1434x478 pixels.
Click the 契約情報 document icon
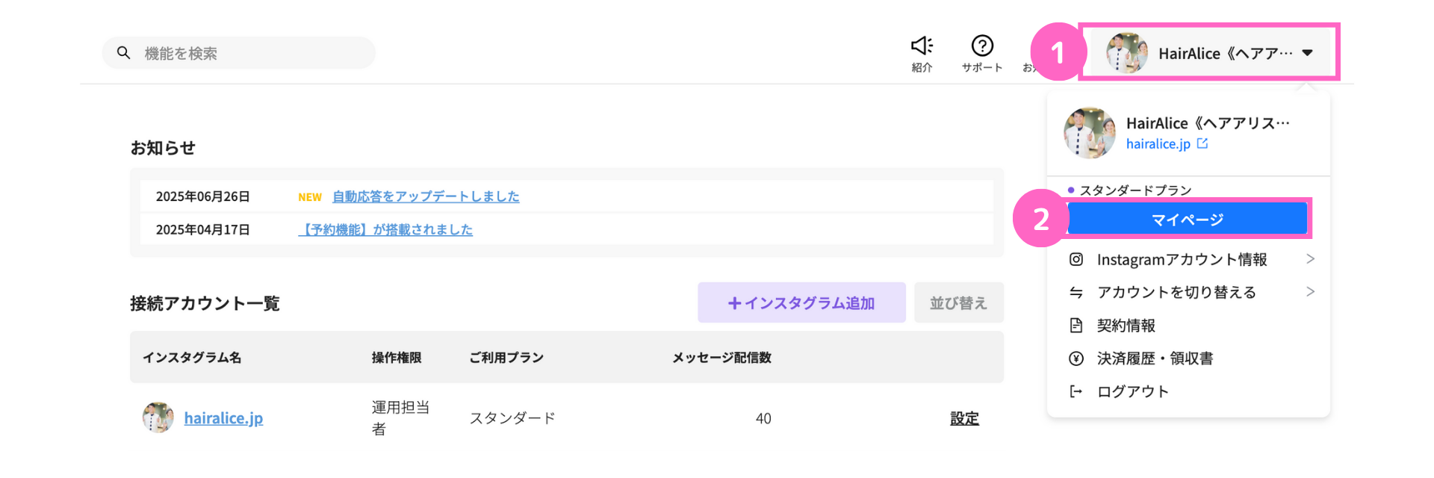[1076, 325]
